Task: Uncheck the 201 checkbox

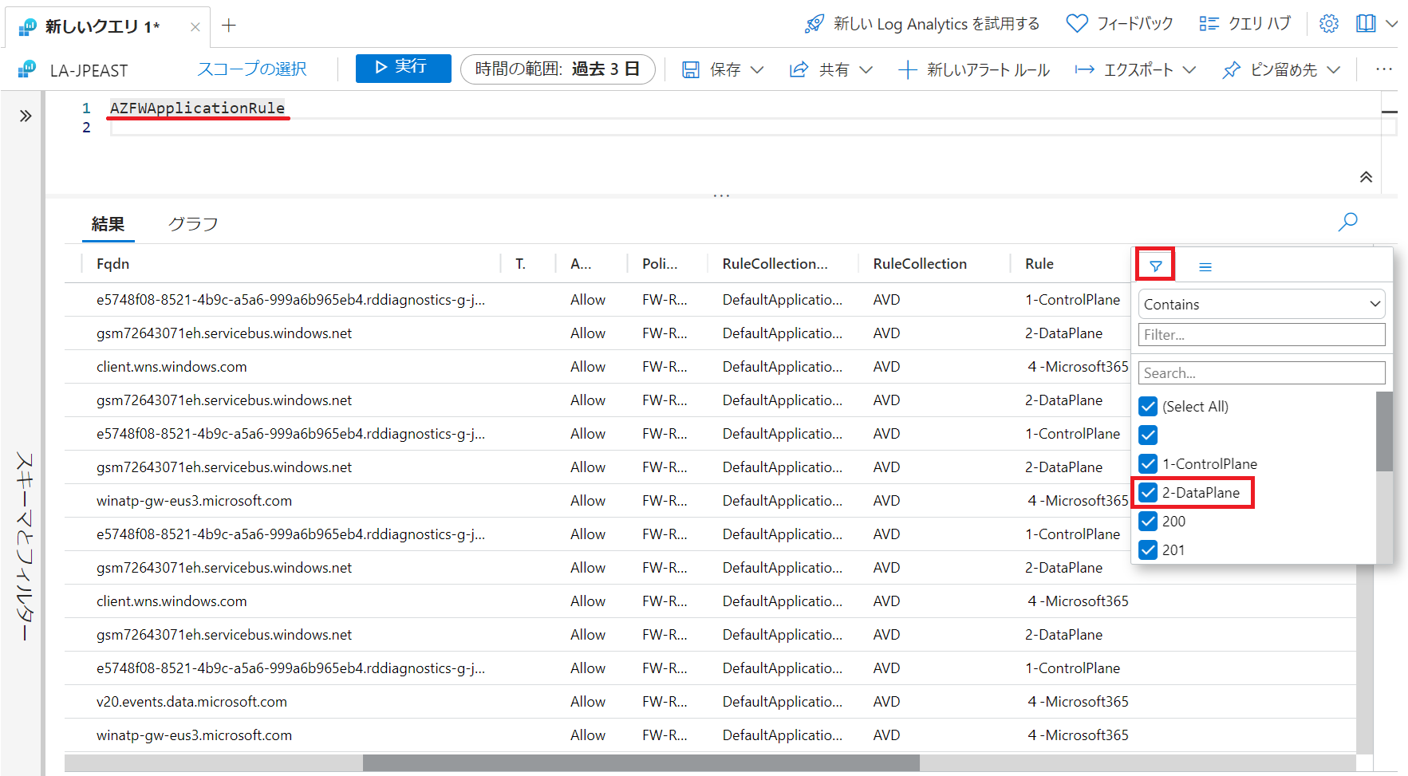Action: point(1148,550)
